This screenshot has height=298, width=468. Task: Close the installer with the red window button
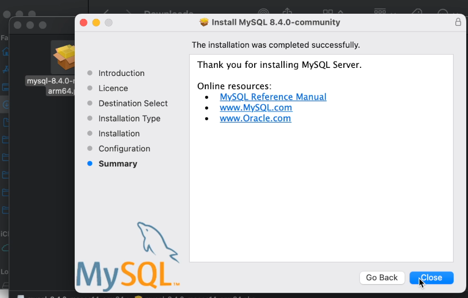pos(83,22)
